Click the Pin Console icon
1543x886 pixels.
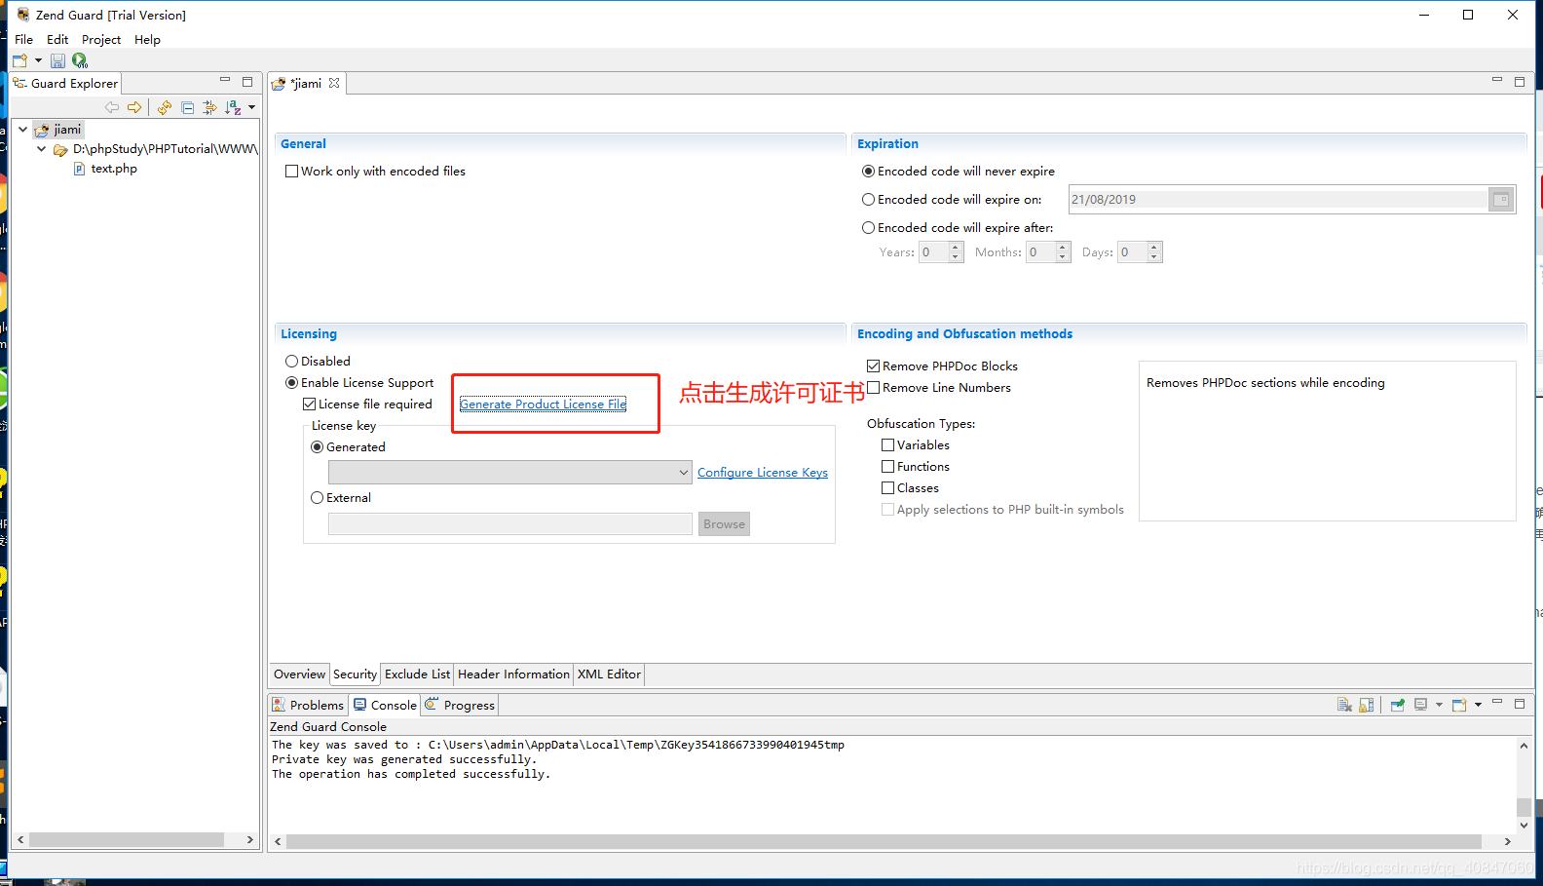1397,705
